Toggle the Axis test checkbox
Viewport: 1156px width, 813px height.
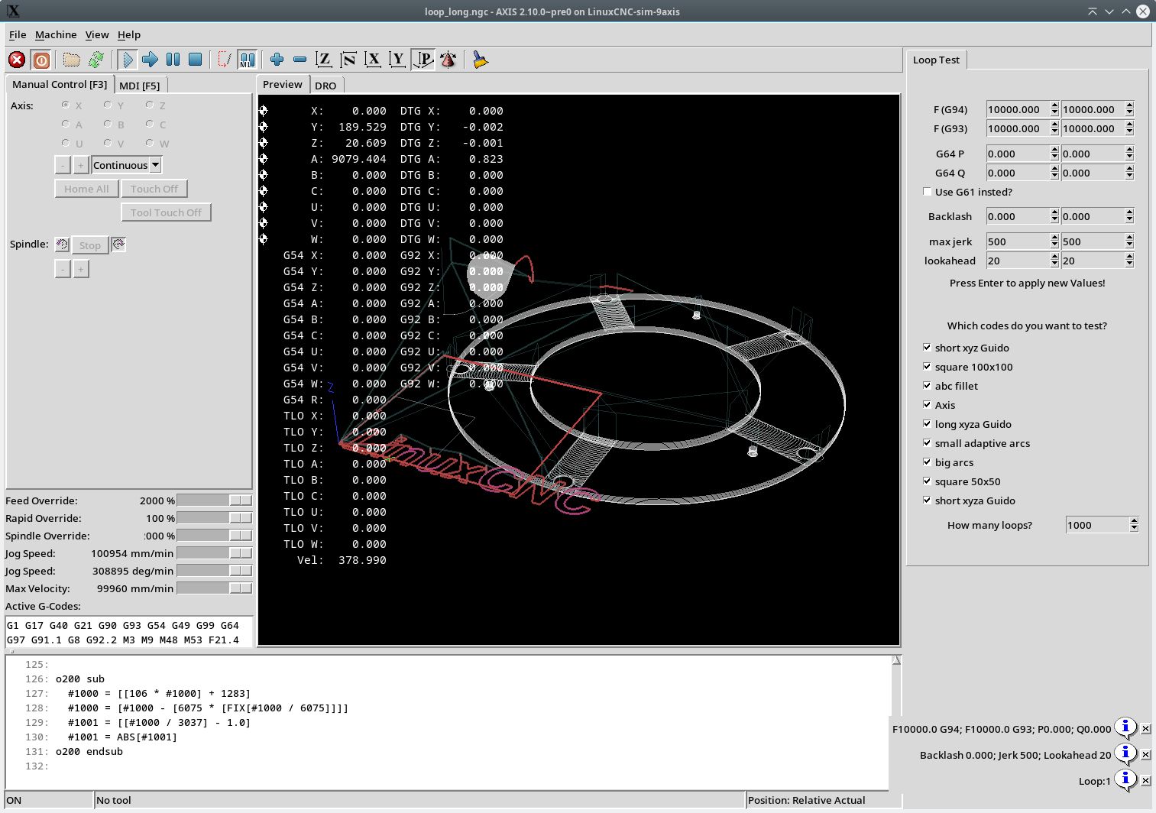[x=927, y=405]
